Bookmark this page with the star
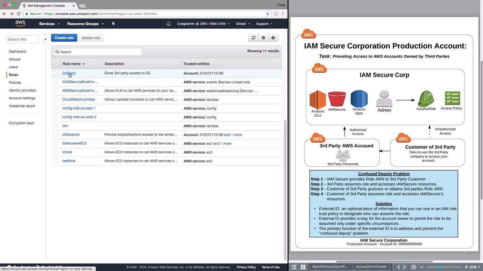Viewport: 483px width, 271px height. pyautogui.click(x=268, y=14)
